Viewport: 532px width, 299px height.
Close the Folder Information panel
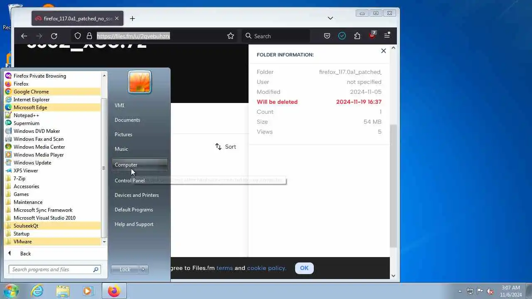(x=383, y=51)
